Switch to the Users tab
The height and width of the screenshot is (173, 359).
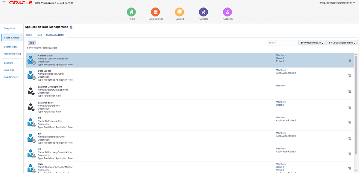click(x=29, y=35)
